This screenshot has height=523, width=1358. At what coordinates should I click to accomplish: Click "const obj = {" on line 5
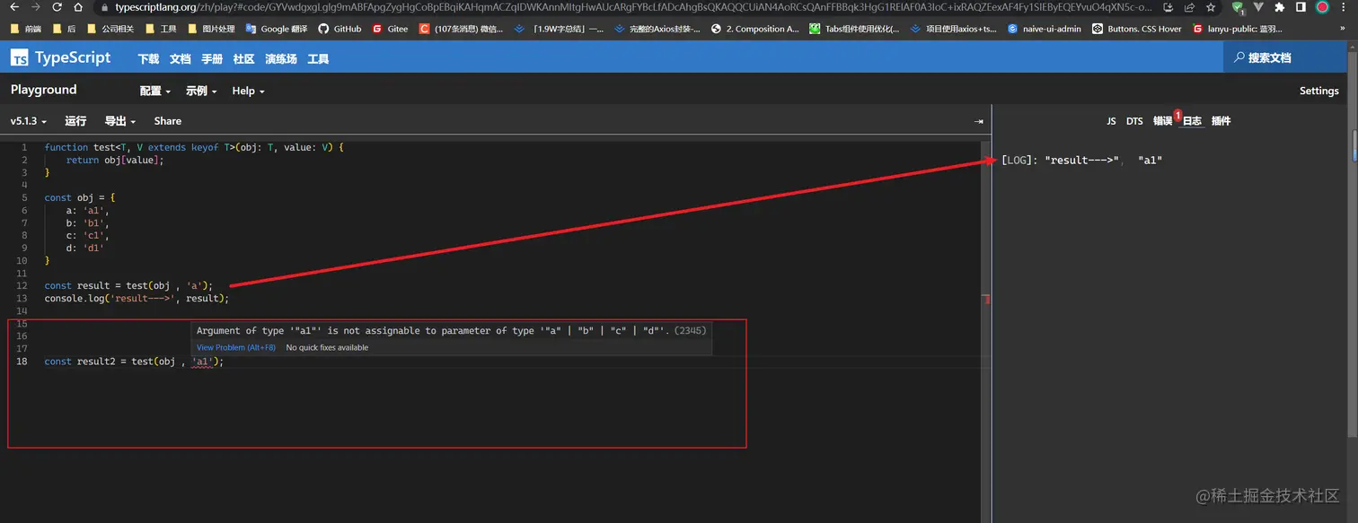[80, 197]
